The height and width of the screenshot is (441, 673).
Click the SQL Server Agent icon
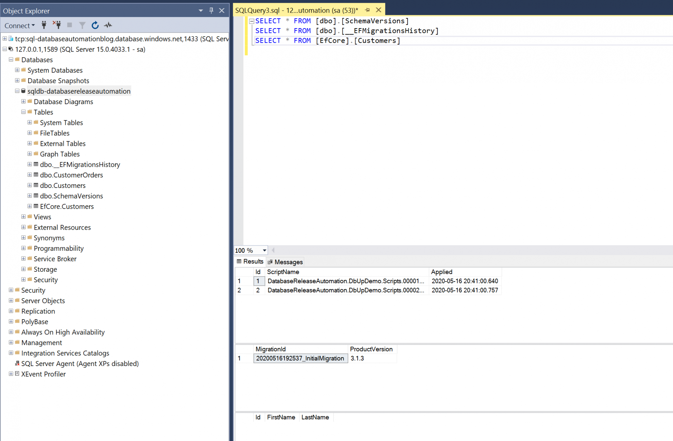(x=17, y=363)
